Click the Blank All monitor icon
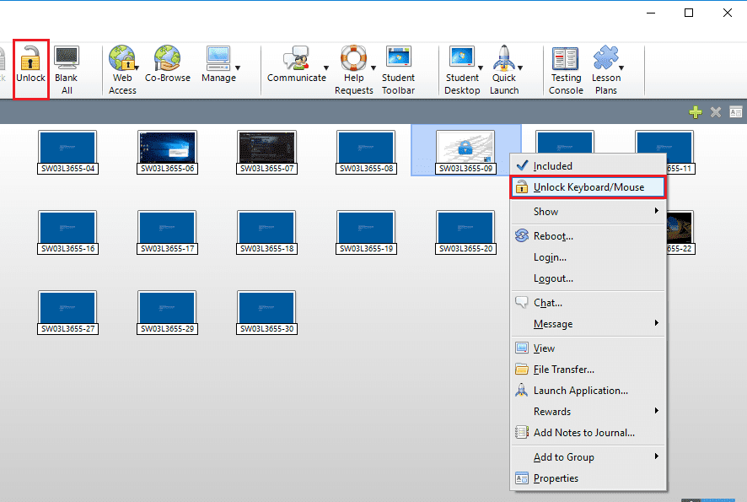Screen dimensions: 747x502 click(x=66, y=59)
